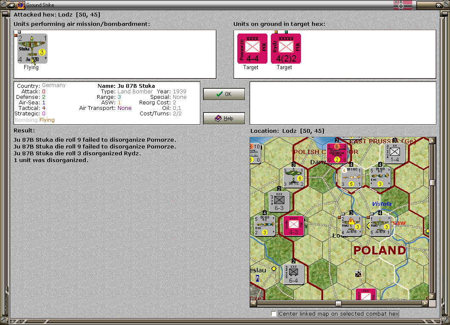Screen dimensions: 450x325
Task: Confirm with the OK button
Action: [x=224, y=94]
